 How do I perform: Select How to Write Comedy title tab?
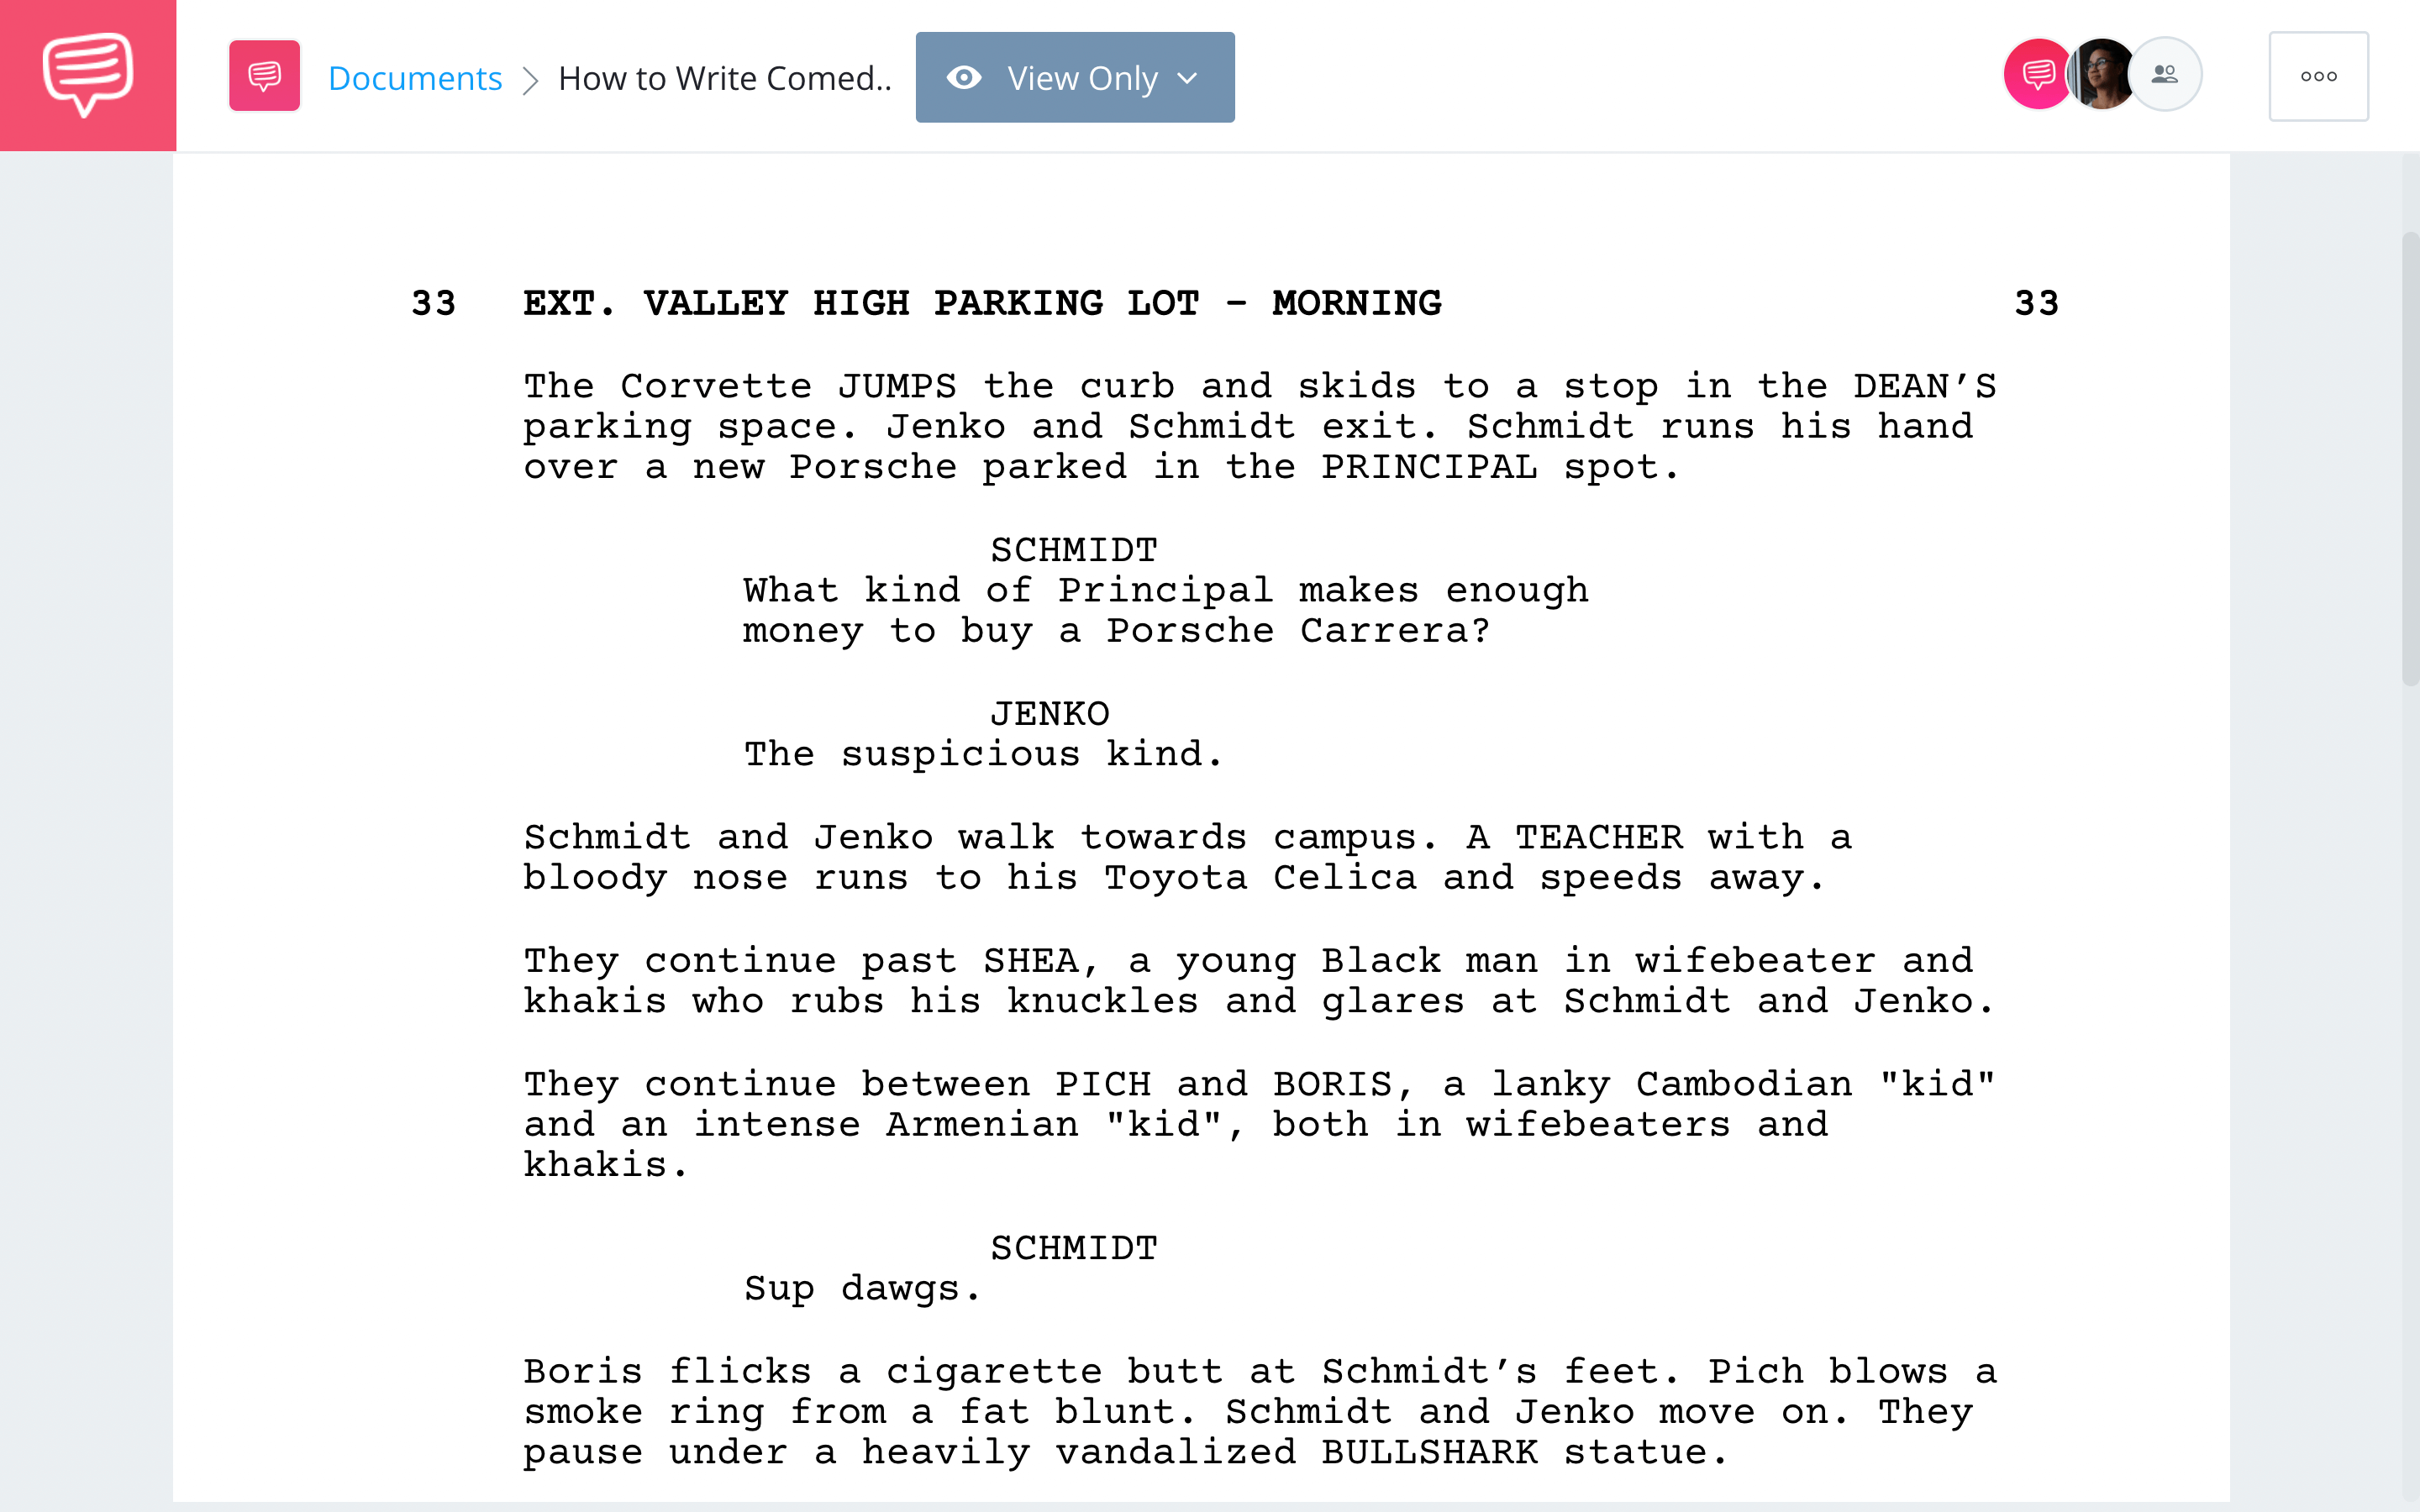[x=723, y=76]
